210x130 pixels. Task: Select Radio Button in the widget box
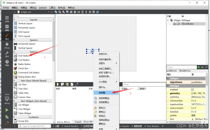pyautogui.click(x=25, y=64)
